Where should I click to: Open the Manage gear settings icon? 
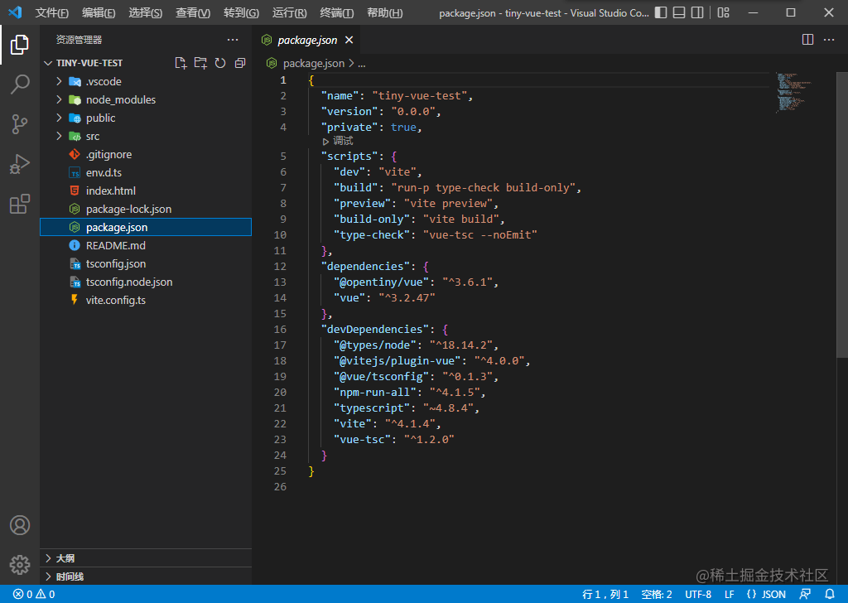point(20,565)
